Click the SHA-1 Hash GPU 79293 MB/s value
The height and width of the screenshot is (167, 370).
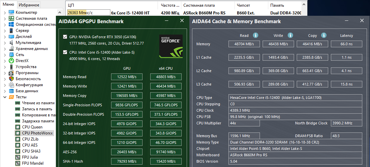pos(127,161)
